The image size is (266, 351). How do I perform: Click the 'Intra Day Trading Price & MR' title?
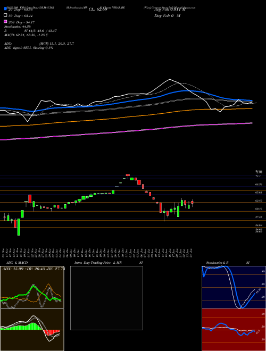pyautogui.click(x=98, y=263)
